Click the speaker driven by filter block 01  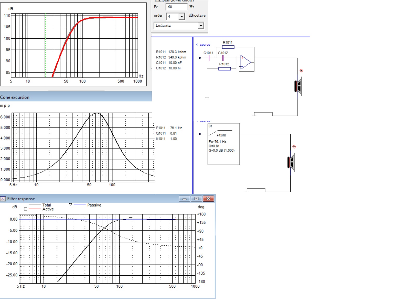pos(291,162)
